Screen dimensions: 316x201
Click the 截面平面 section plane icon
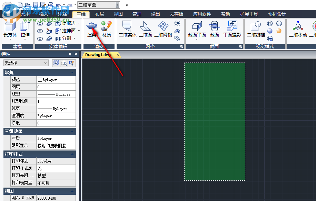point(197,26)
